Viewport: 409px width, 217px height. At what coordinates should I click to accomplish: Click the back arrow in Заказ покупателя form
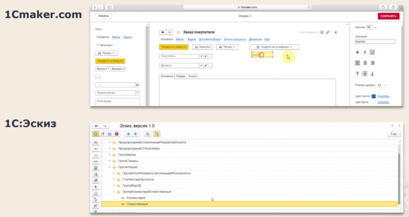point(163,32)
